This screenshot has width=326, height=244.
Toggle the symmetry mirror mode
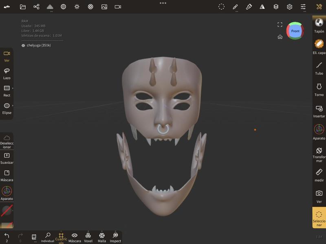click(263, 7)
